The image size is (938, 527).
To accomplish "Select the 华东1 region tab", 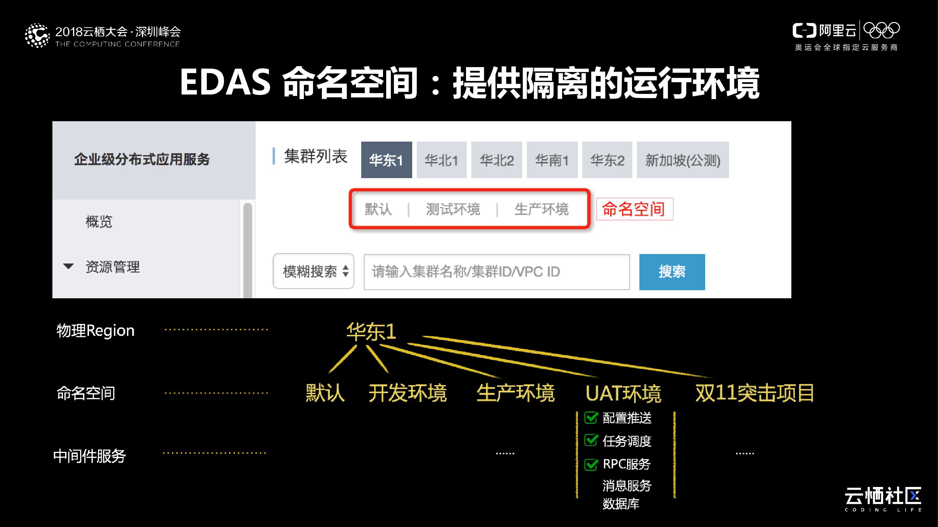I will coord(386,160).
